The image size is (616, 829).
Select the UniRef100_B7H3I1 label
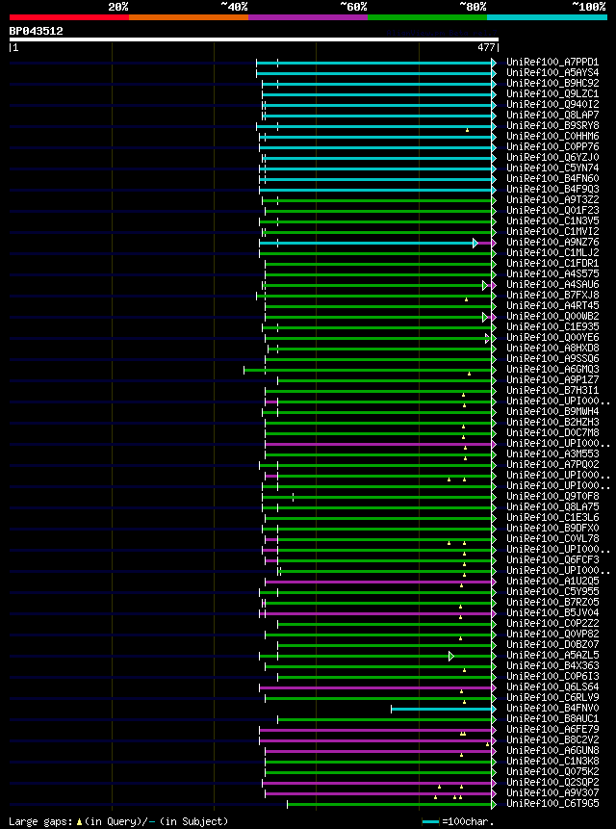pos(552,390)
